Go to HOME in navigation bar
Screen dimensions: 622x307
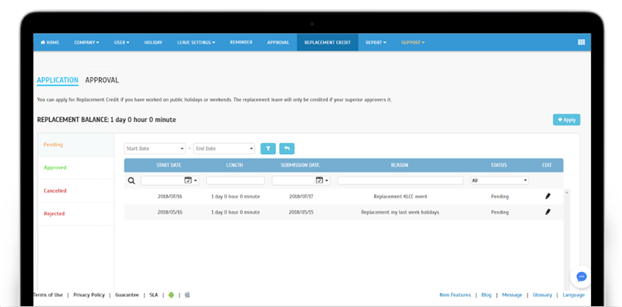(x=50, y=43)
